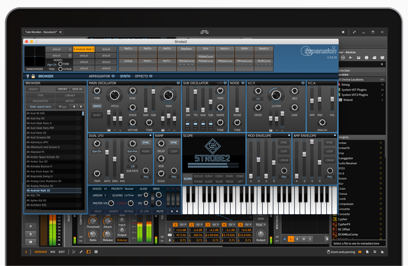The height and width of the screenshot is (266, 408).
Task: Adjust the VOL slider in V.C.A.
Action: 332,99
